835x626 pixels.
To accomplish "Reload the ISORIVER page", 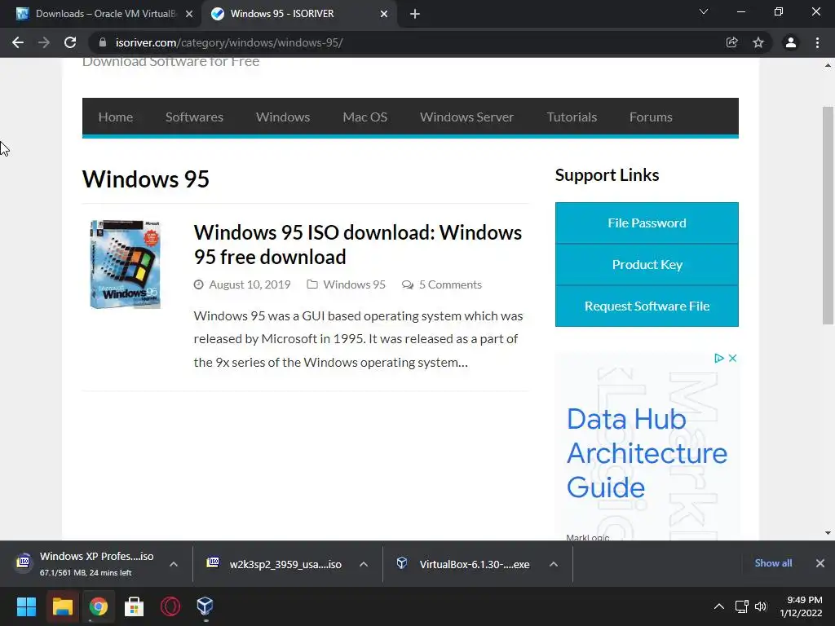I will click(70, 42).
